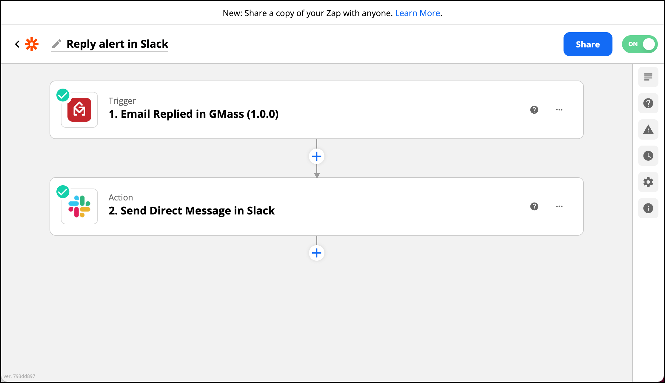Screen dimensions: 665x383
Task: Click the history/clock sidebar icon
Action: point(649,155)
